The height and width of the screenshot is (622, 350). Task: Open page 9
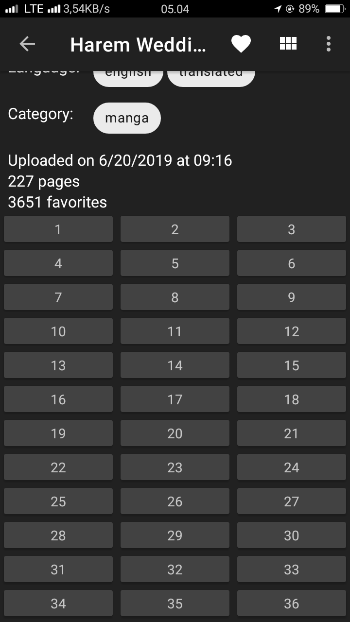click(x=291, y=297)
